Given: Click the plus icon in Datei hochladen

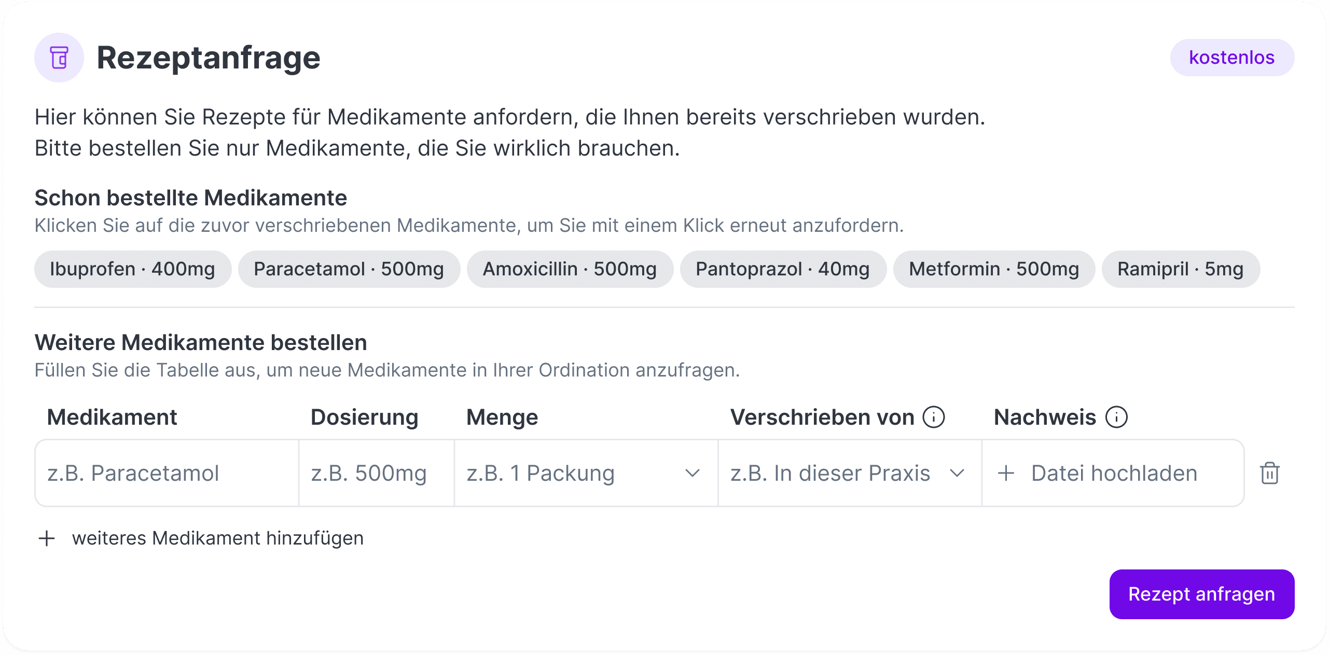Looking at the screenshot, I should click(1007, 473).
